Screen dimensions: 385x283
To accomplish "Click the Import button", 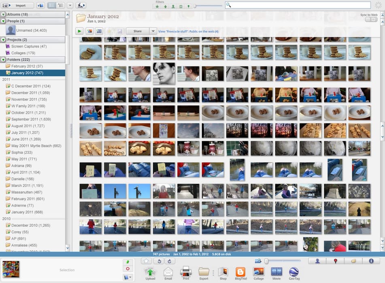I will tap(17, 5).
